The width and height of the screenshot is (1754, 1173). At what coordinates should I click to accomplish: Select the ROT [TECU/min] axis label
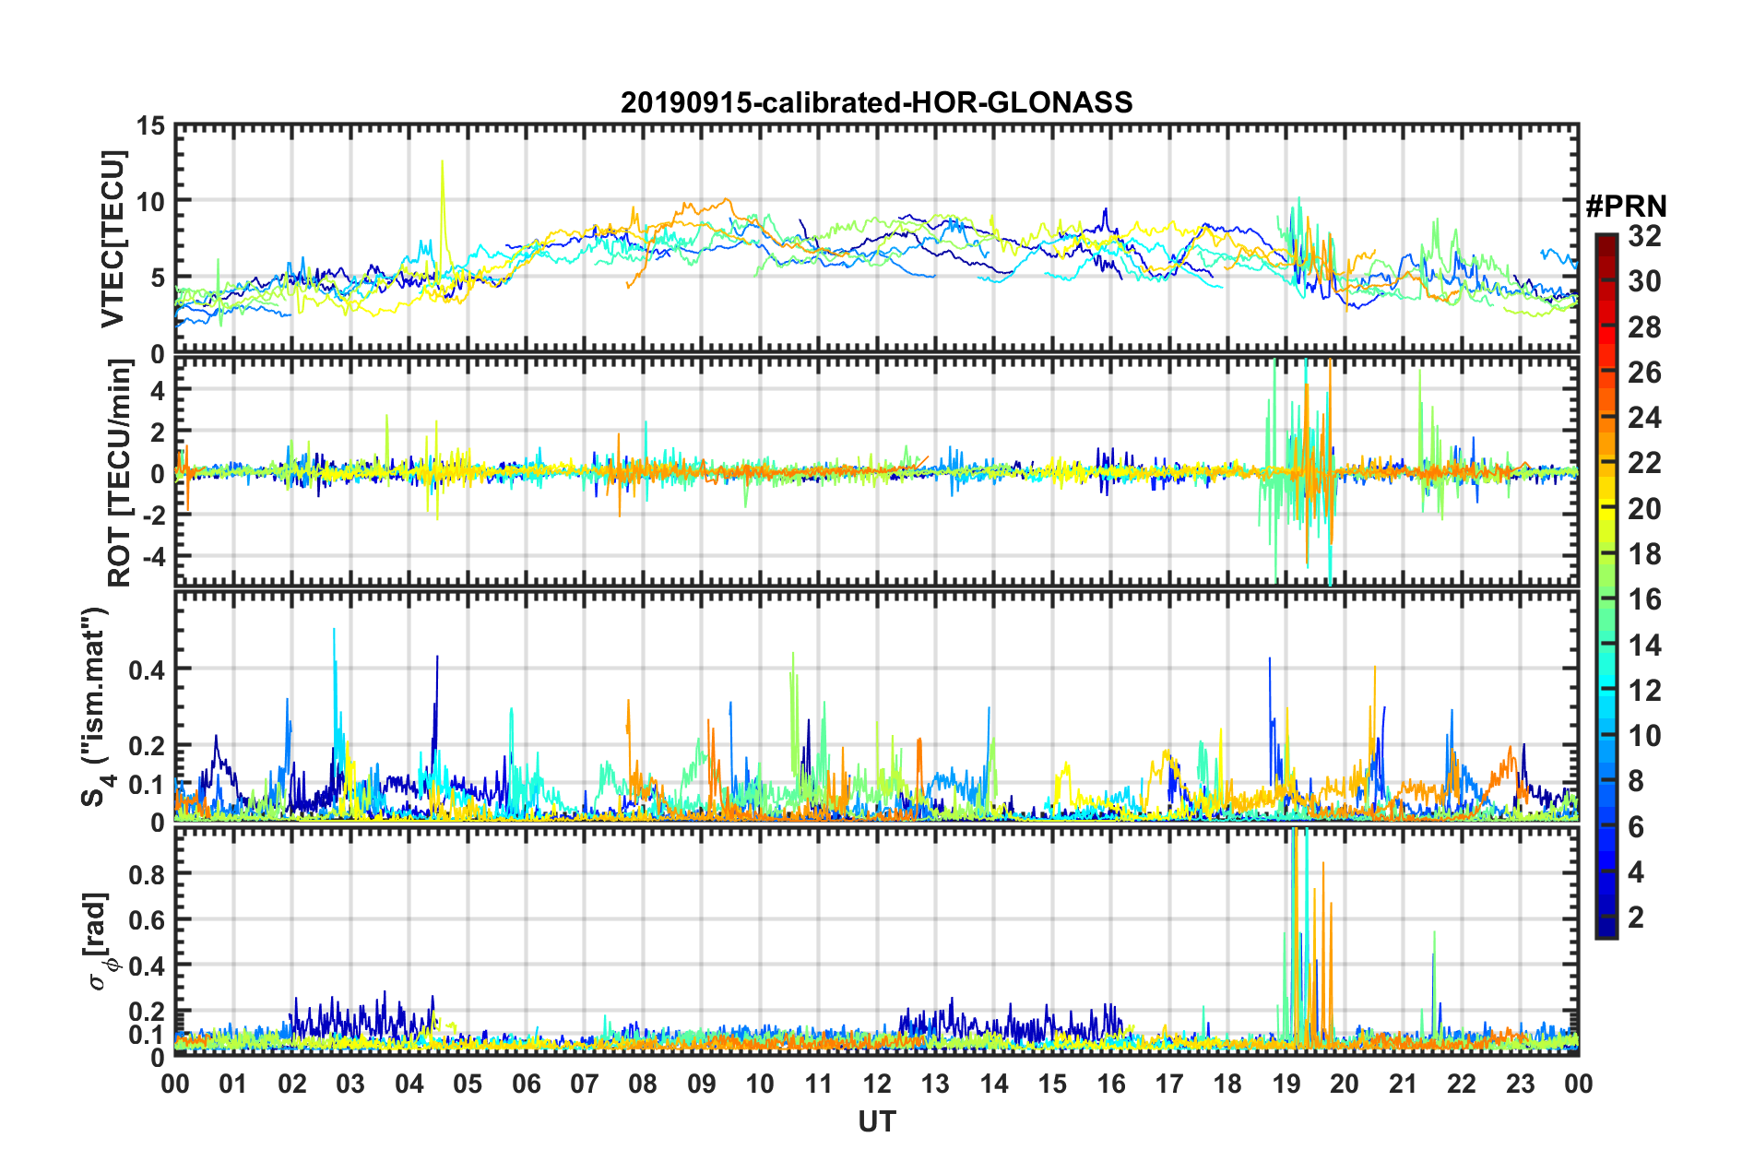pyautogui.click(x=120, y=473)
